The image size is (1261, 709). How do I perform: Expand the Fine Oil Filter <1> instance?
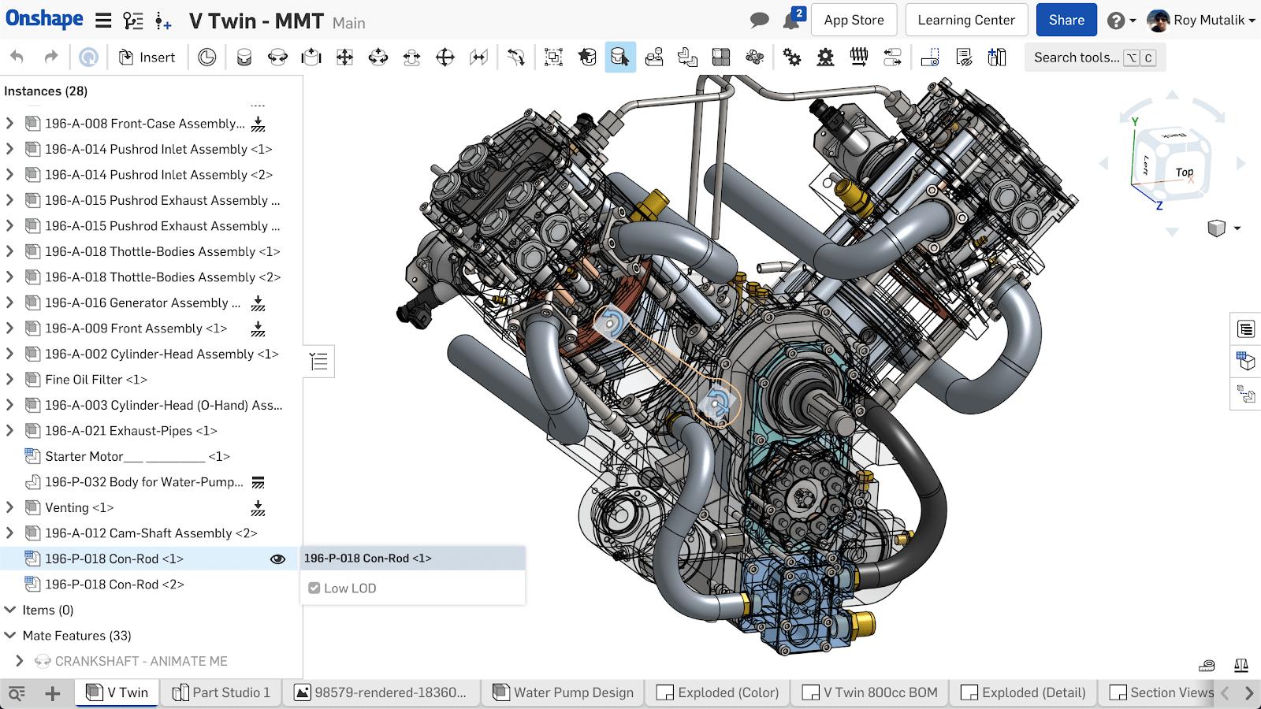[10, 380]
